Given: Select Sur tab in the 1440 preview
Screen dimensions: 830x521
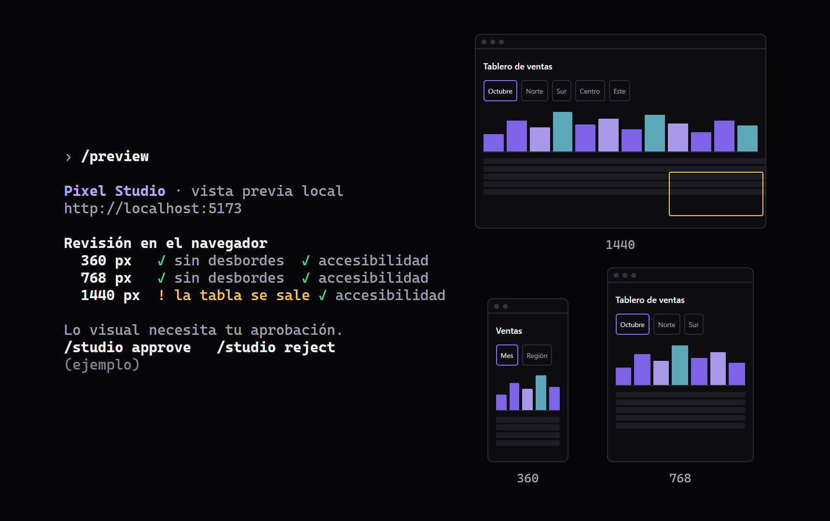Looking at the screenshot, I should [x=561, y=91].
